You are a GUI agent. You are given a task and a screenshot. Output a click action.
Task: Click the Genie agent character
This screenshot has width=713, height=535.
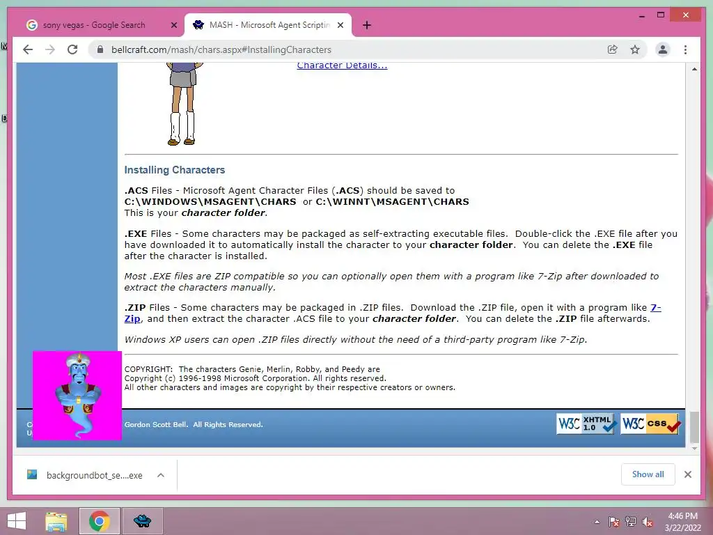click(77, 396)
